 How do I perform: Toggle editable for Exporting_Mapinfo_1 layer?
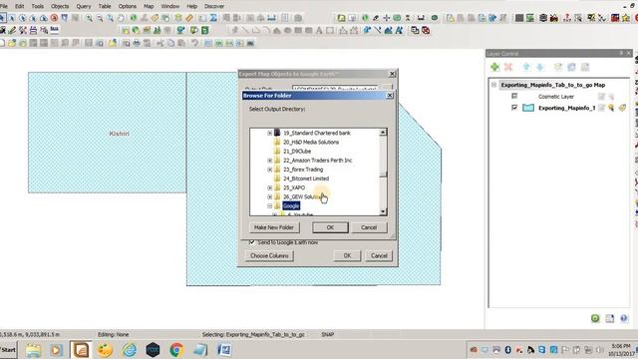click(601, 108)
